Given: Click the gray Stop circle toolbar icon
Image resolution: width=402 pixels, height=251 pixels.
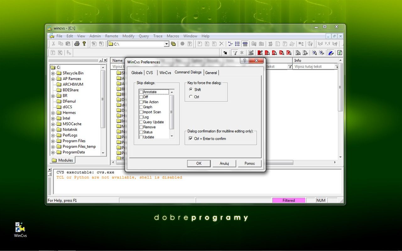Looking at the screenshot, I should pos(182,44).
